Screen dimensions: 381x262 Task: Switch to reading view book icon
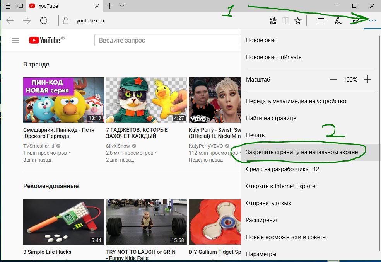tap(285, 20)
